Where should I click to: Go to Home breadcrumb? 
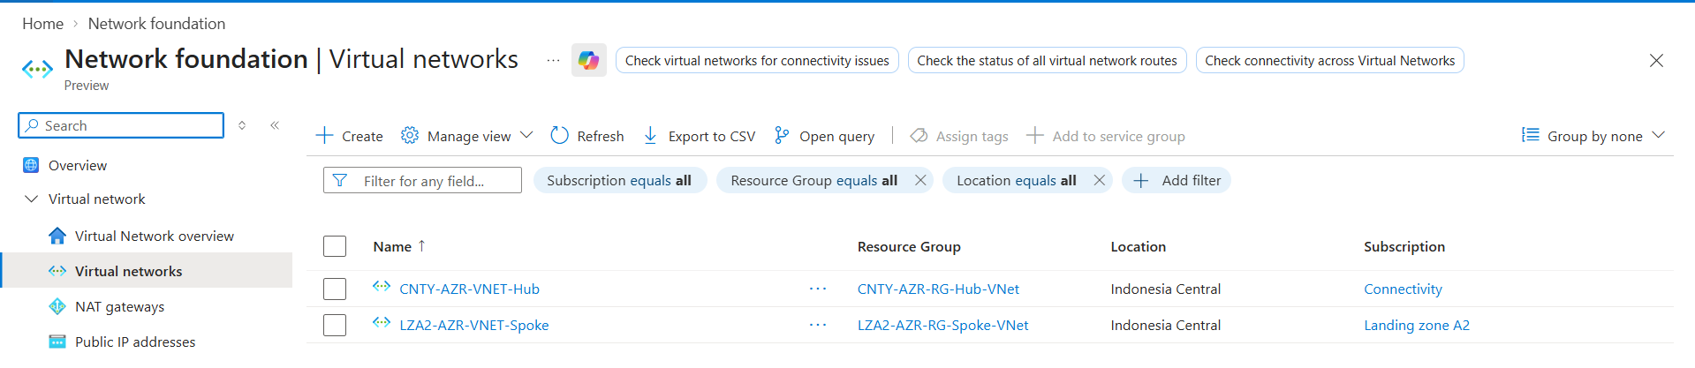(42, 24)
